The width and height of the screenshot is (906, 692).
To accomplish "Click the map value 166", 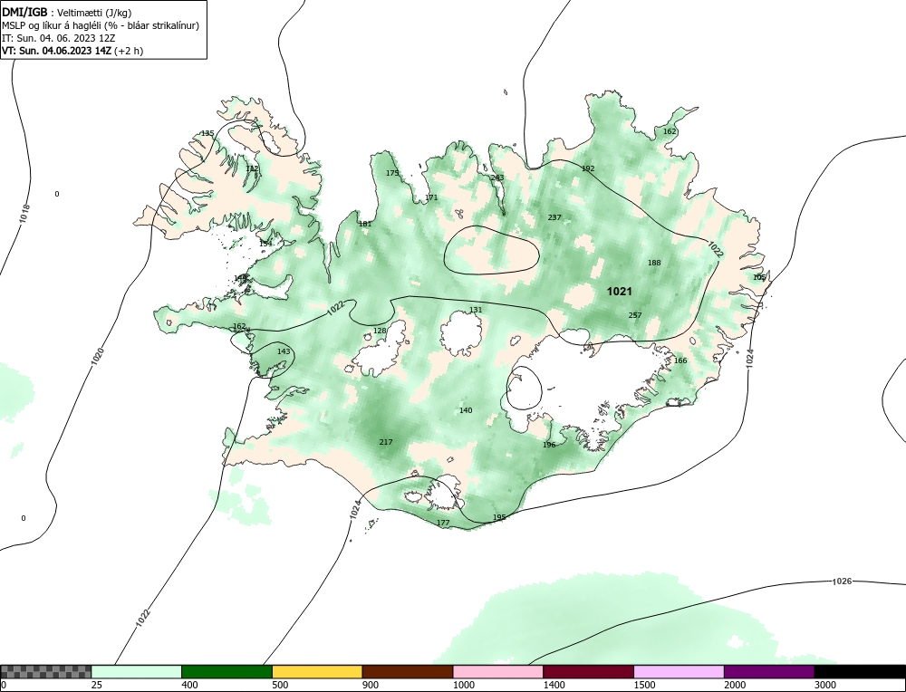I will [x=680, y=360].
